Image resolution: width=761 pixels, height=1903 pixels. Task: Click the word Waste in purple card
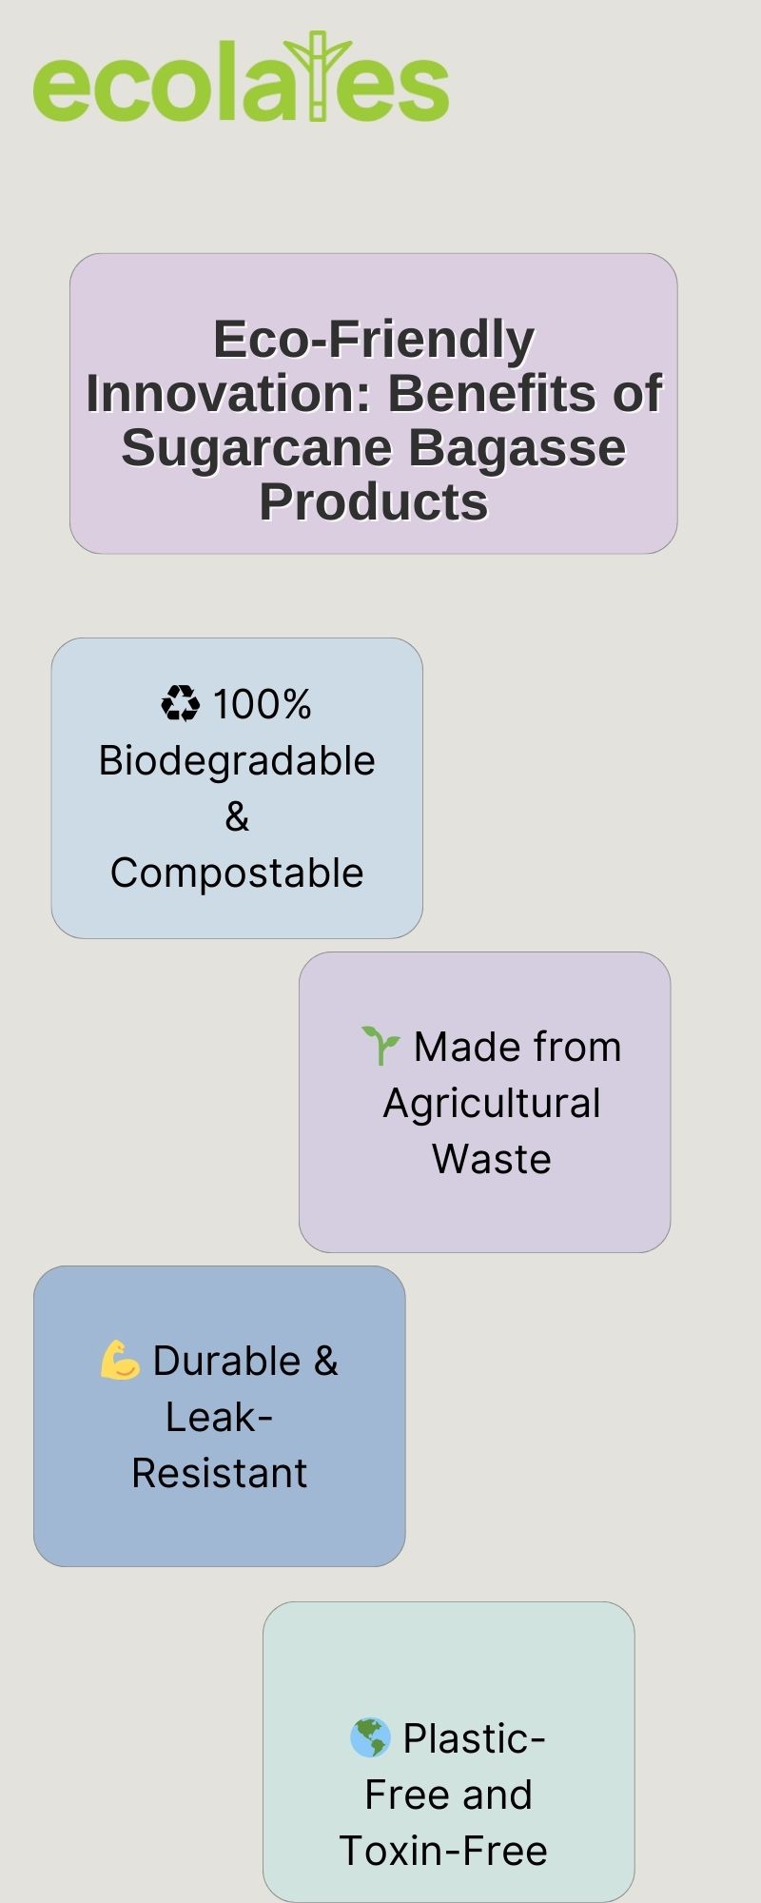tap(492, 1159)
